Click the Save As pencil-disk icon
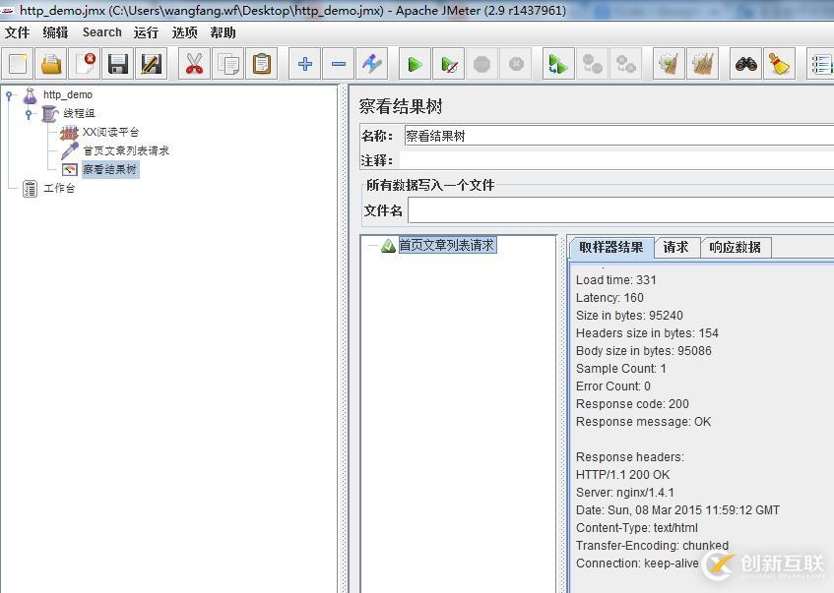Screen dimensions: 834x593 (x=152, y=64)
